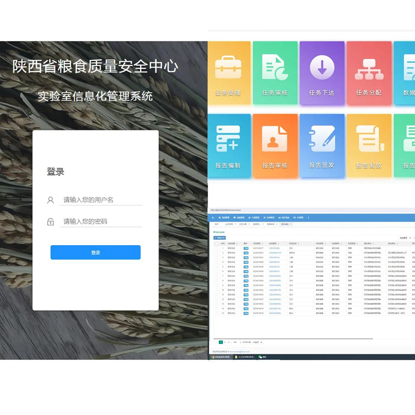Screen dimensions: 415x415
Task: Click the blue download button above the table
Action: pos(219,238)
